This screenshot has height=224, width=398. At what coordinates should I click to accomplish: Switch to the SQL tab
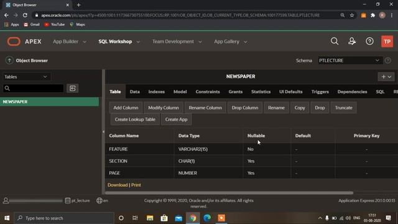tap(380, 91)
